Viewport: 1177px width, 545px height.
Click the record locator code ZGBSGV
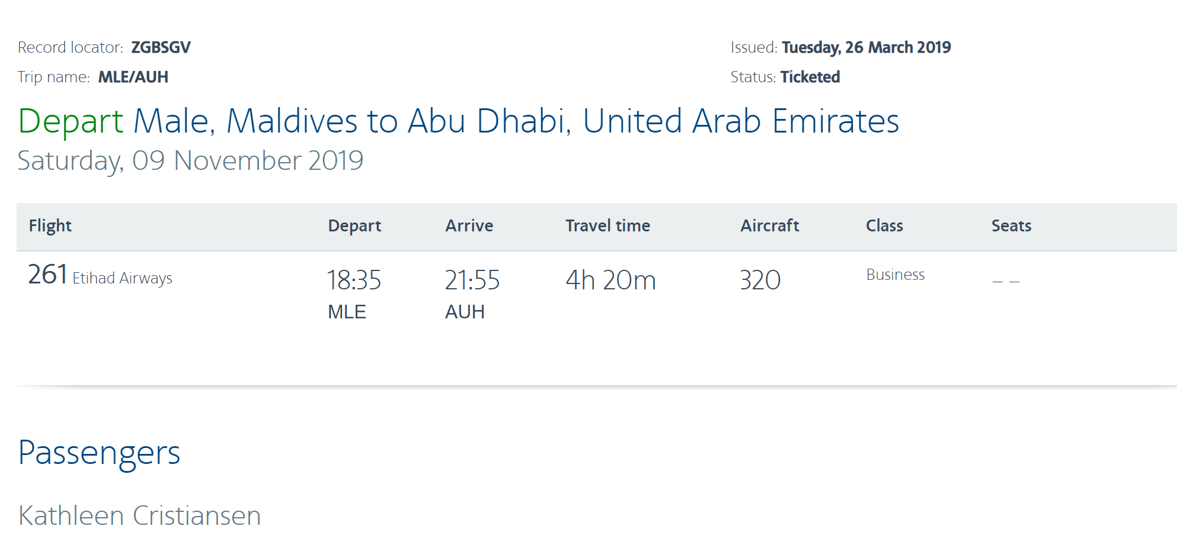coord(161,47)
